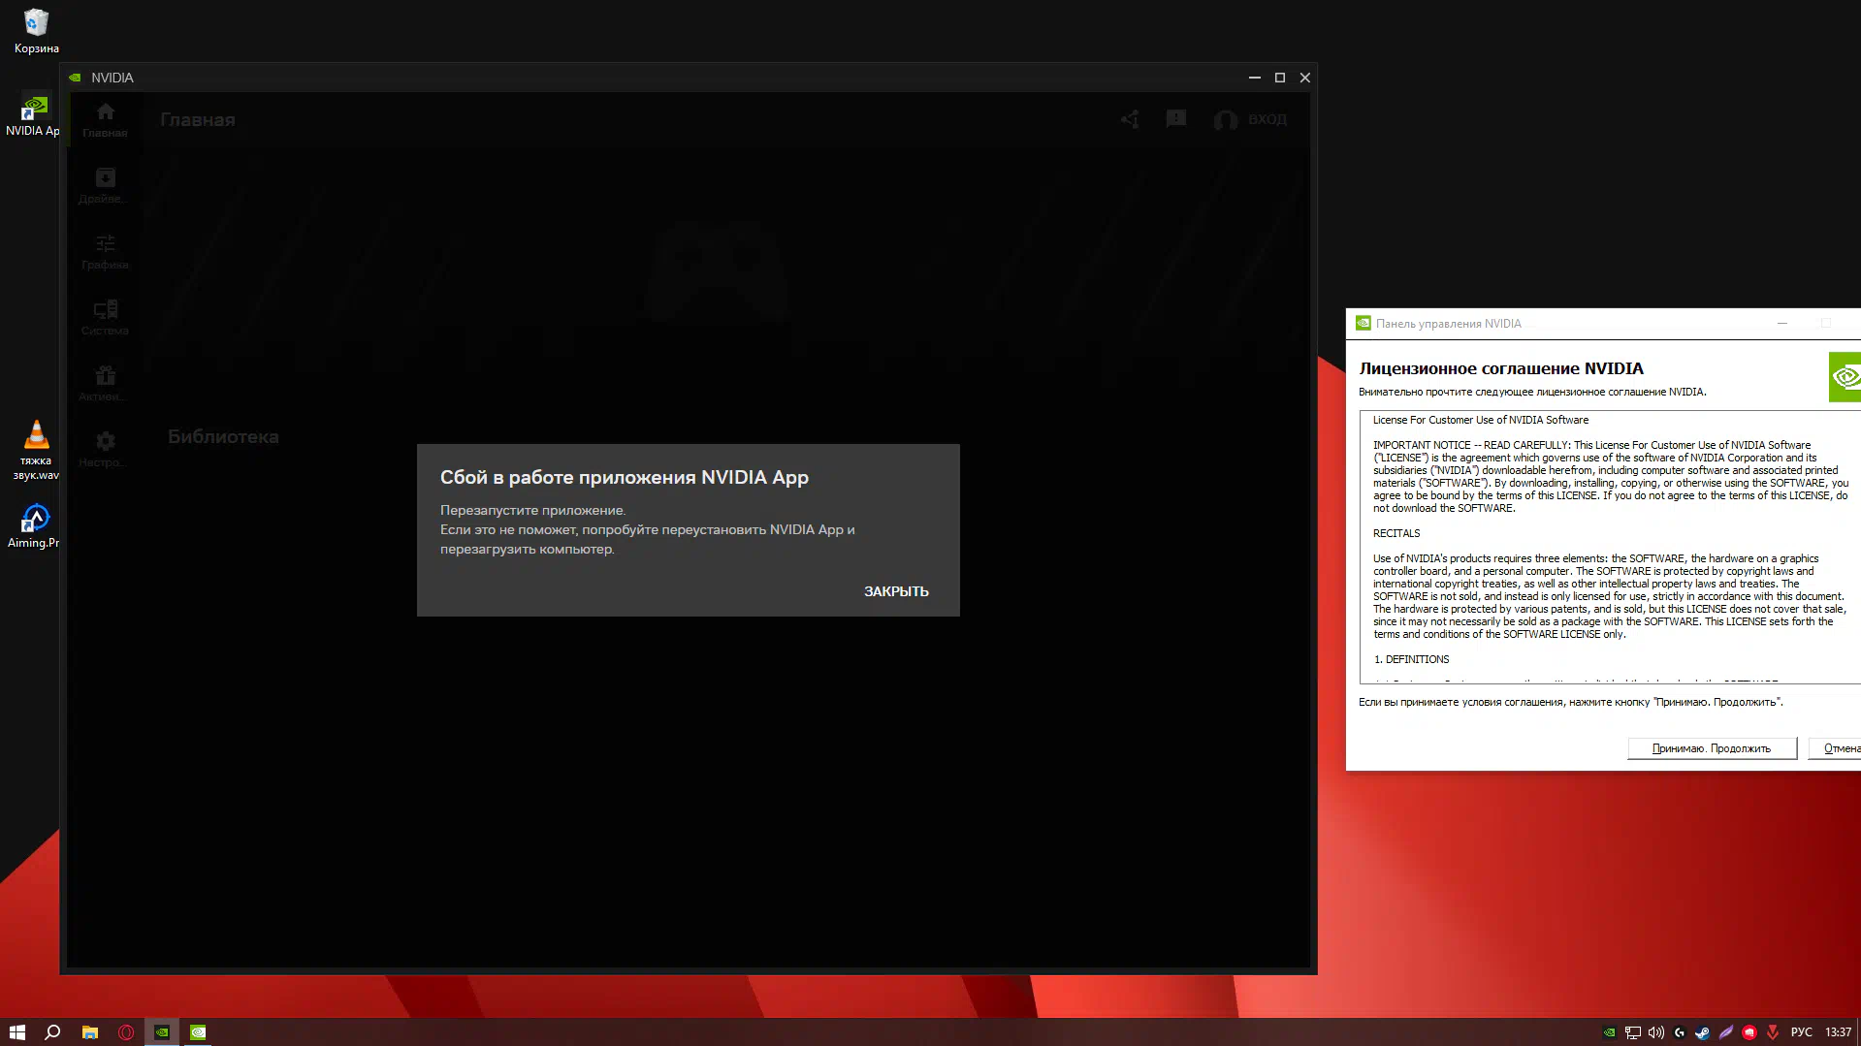Image resolution: width=1861 pixels, height=1046 pixels.
Task: Click the red Riot fist tray icon
Action: 1749,1032
